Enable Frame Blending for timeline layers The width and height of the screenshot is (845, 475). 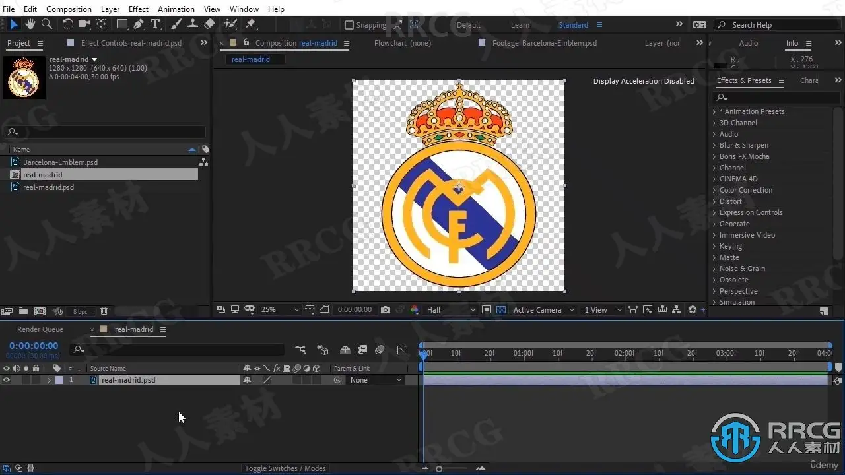(x=362, y=350)
